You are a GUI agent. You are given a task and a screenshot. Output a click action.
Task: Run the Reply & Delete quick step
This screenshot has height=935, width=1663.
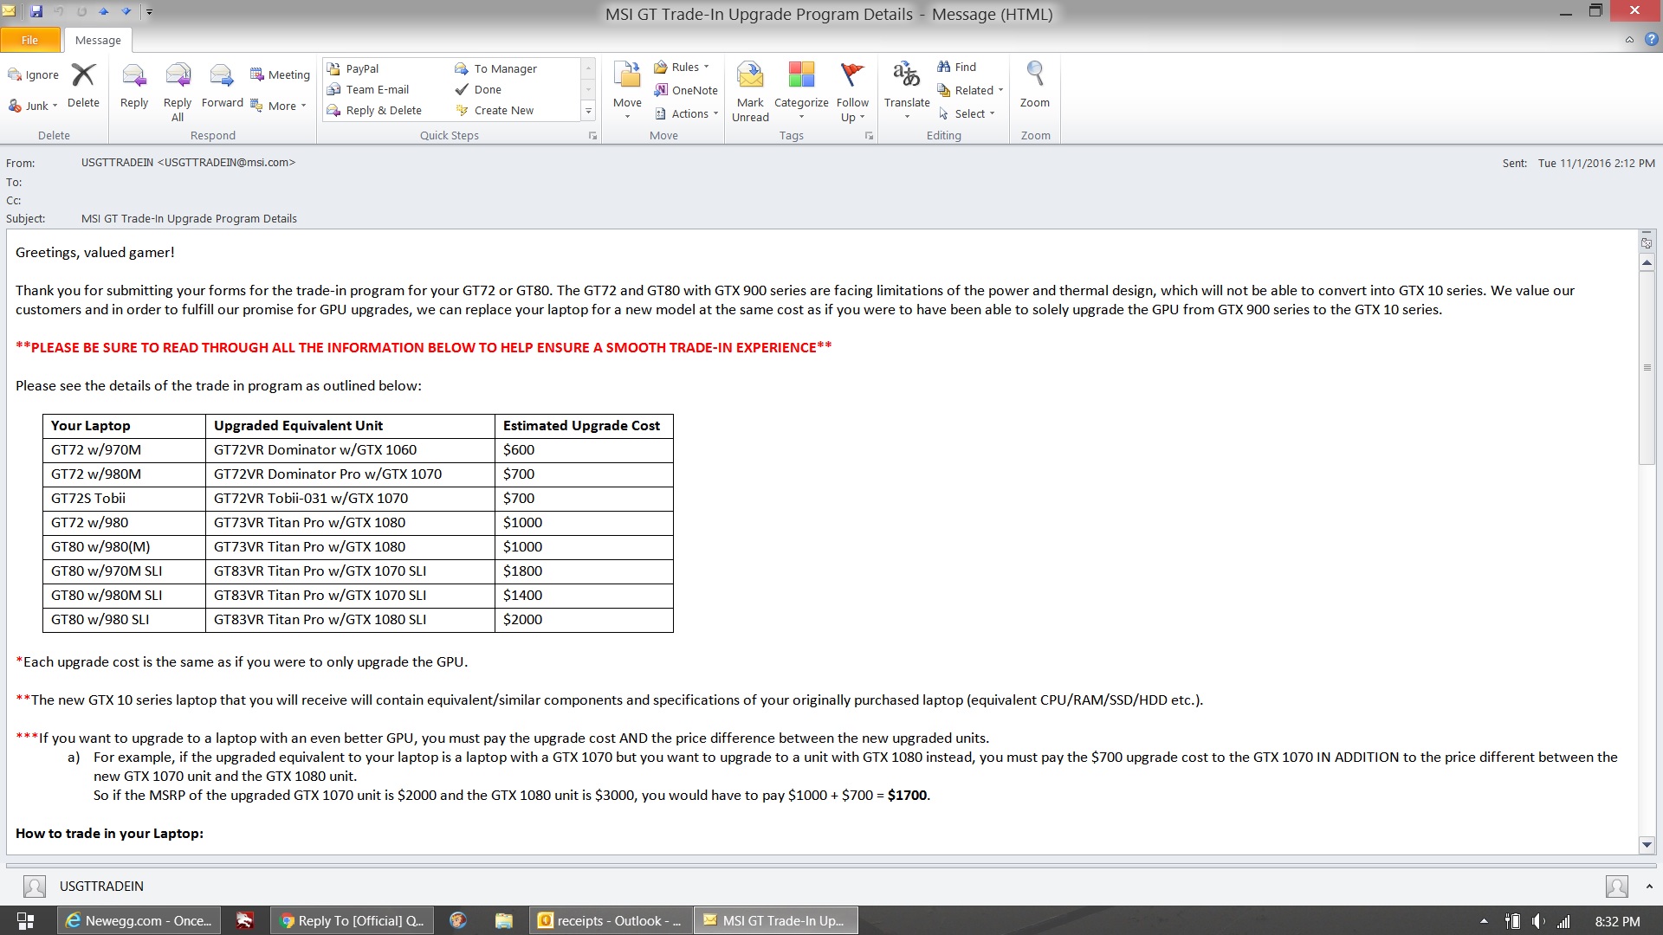click(375, 111)
